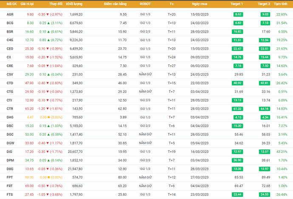Sort by the Mã CK column header

click(x=11, y=3)
